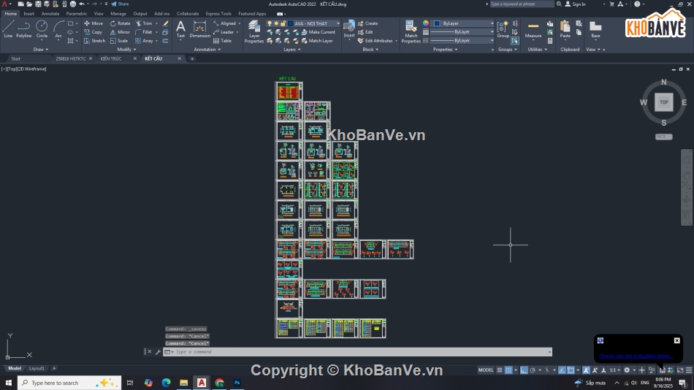The image size is (694, 390).
Task: Switch to KIẾN TRÚC drawing tab
Action: pos(112,58)
